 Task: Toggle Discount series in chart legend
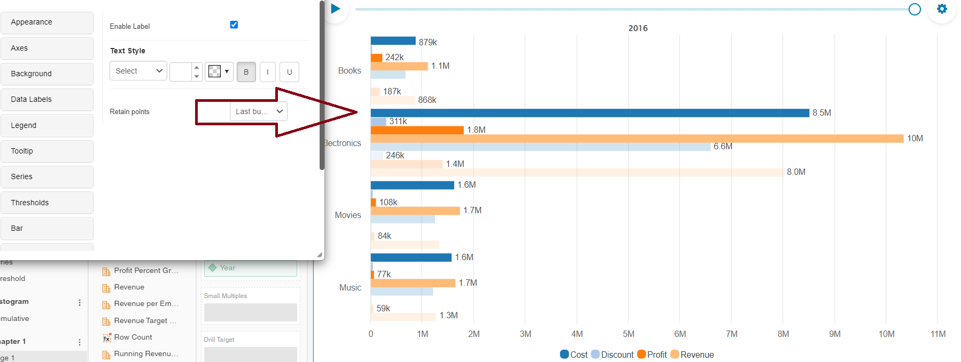point(595,355)
